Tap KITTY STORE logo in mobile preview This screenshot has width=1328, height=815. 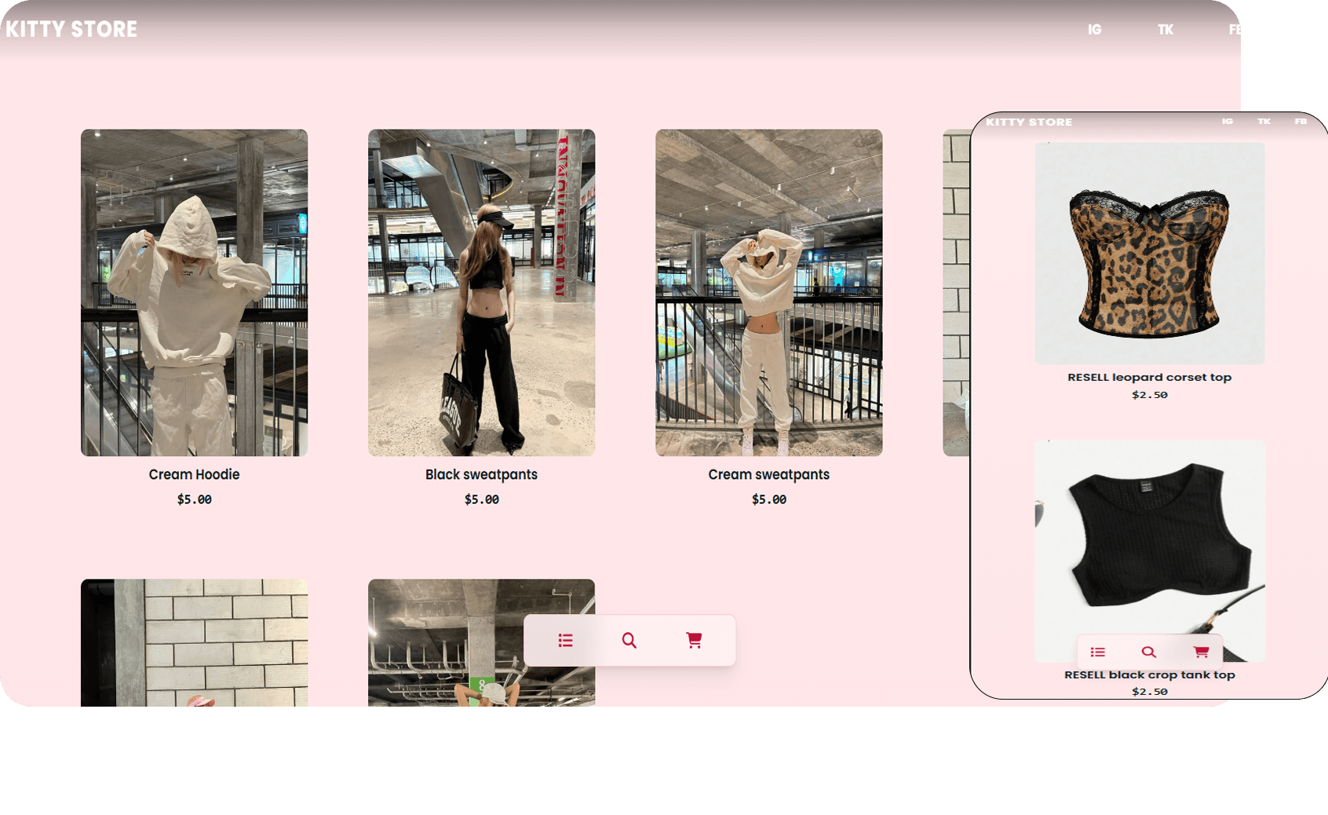point(1029,122)
